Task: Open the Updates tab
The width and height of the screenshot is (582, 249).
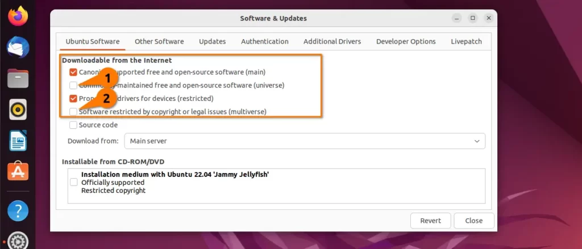Action: coord(213,41)
